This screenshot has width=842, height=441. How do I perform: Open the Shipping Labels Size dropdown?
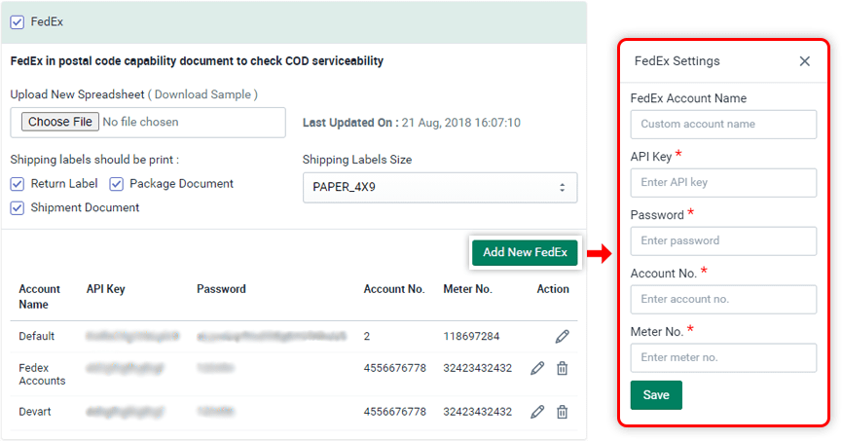coord(439,187)
